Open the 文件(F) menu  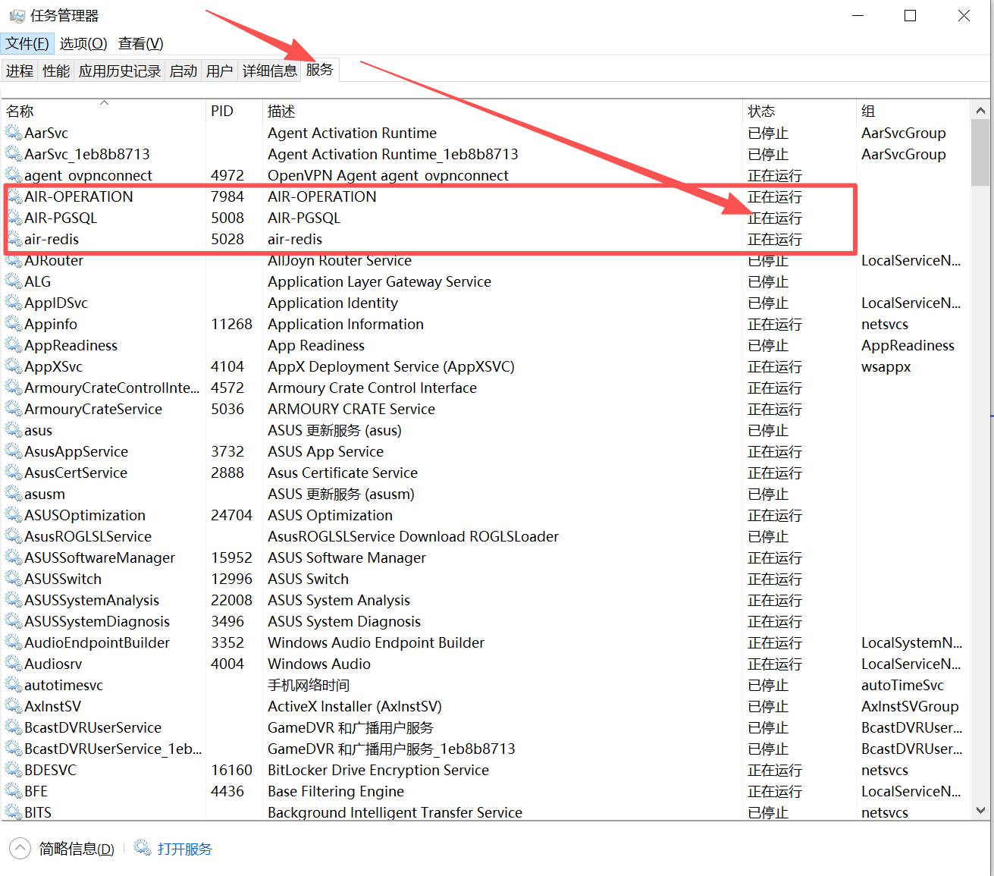[27, 44]
